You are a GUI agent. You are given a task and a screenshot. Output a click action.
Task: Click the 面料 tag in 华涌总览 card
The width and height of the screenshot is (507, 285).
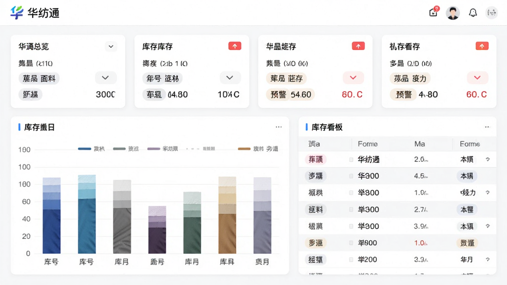point(39,79)
